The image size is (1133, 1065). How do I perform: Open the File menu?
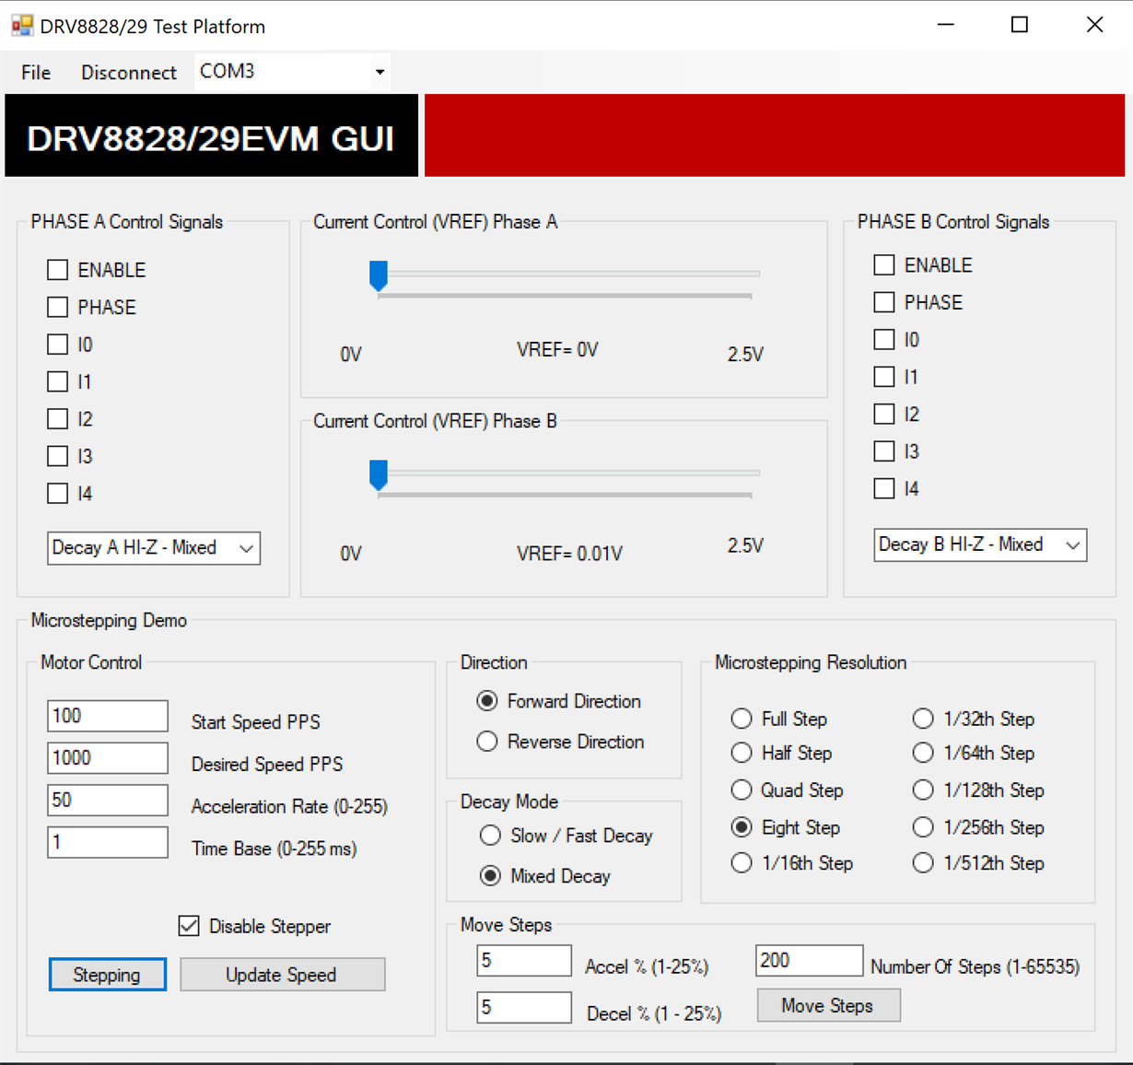tap(36, 73)
